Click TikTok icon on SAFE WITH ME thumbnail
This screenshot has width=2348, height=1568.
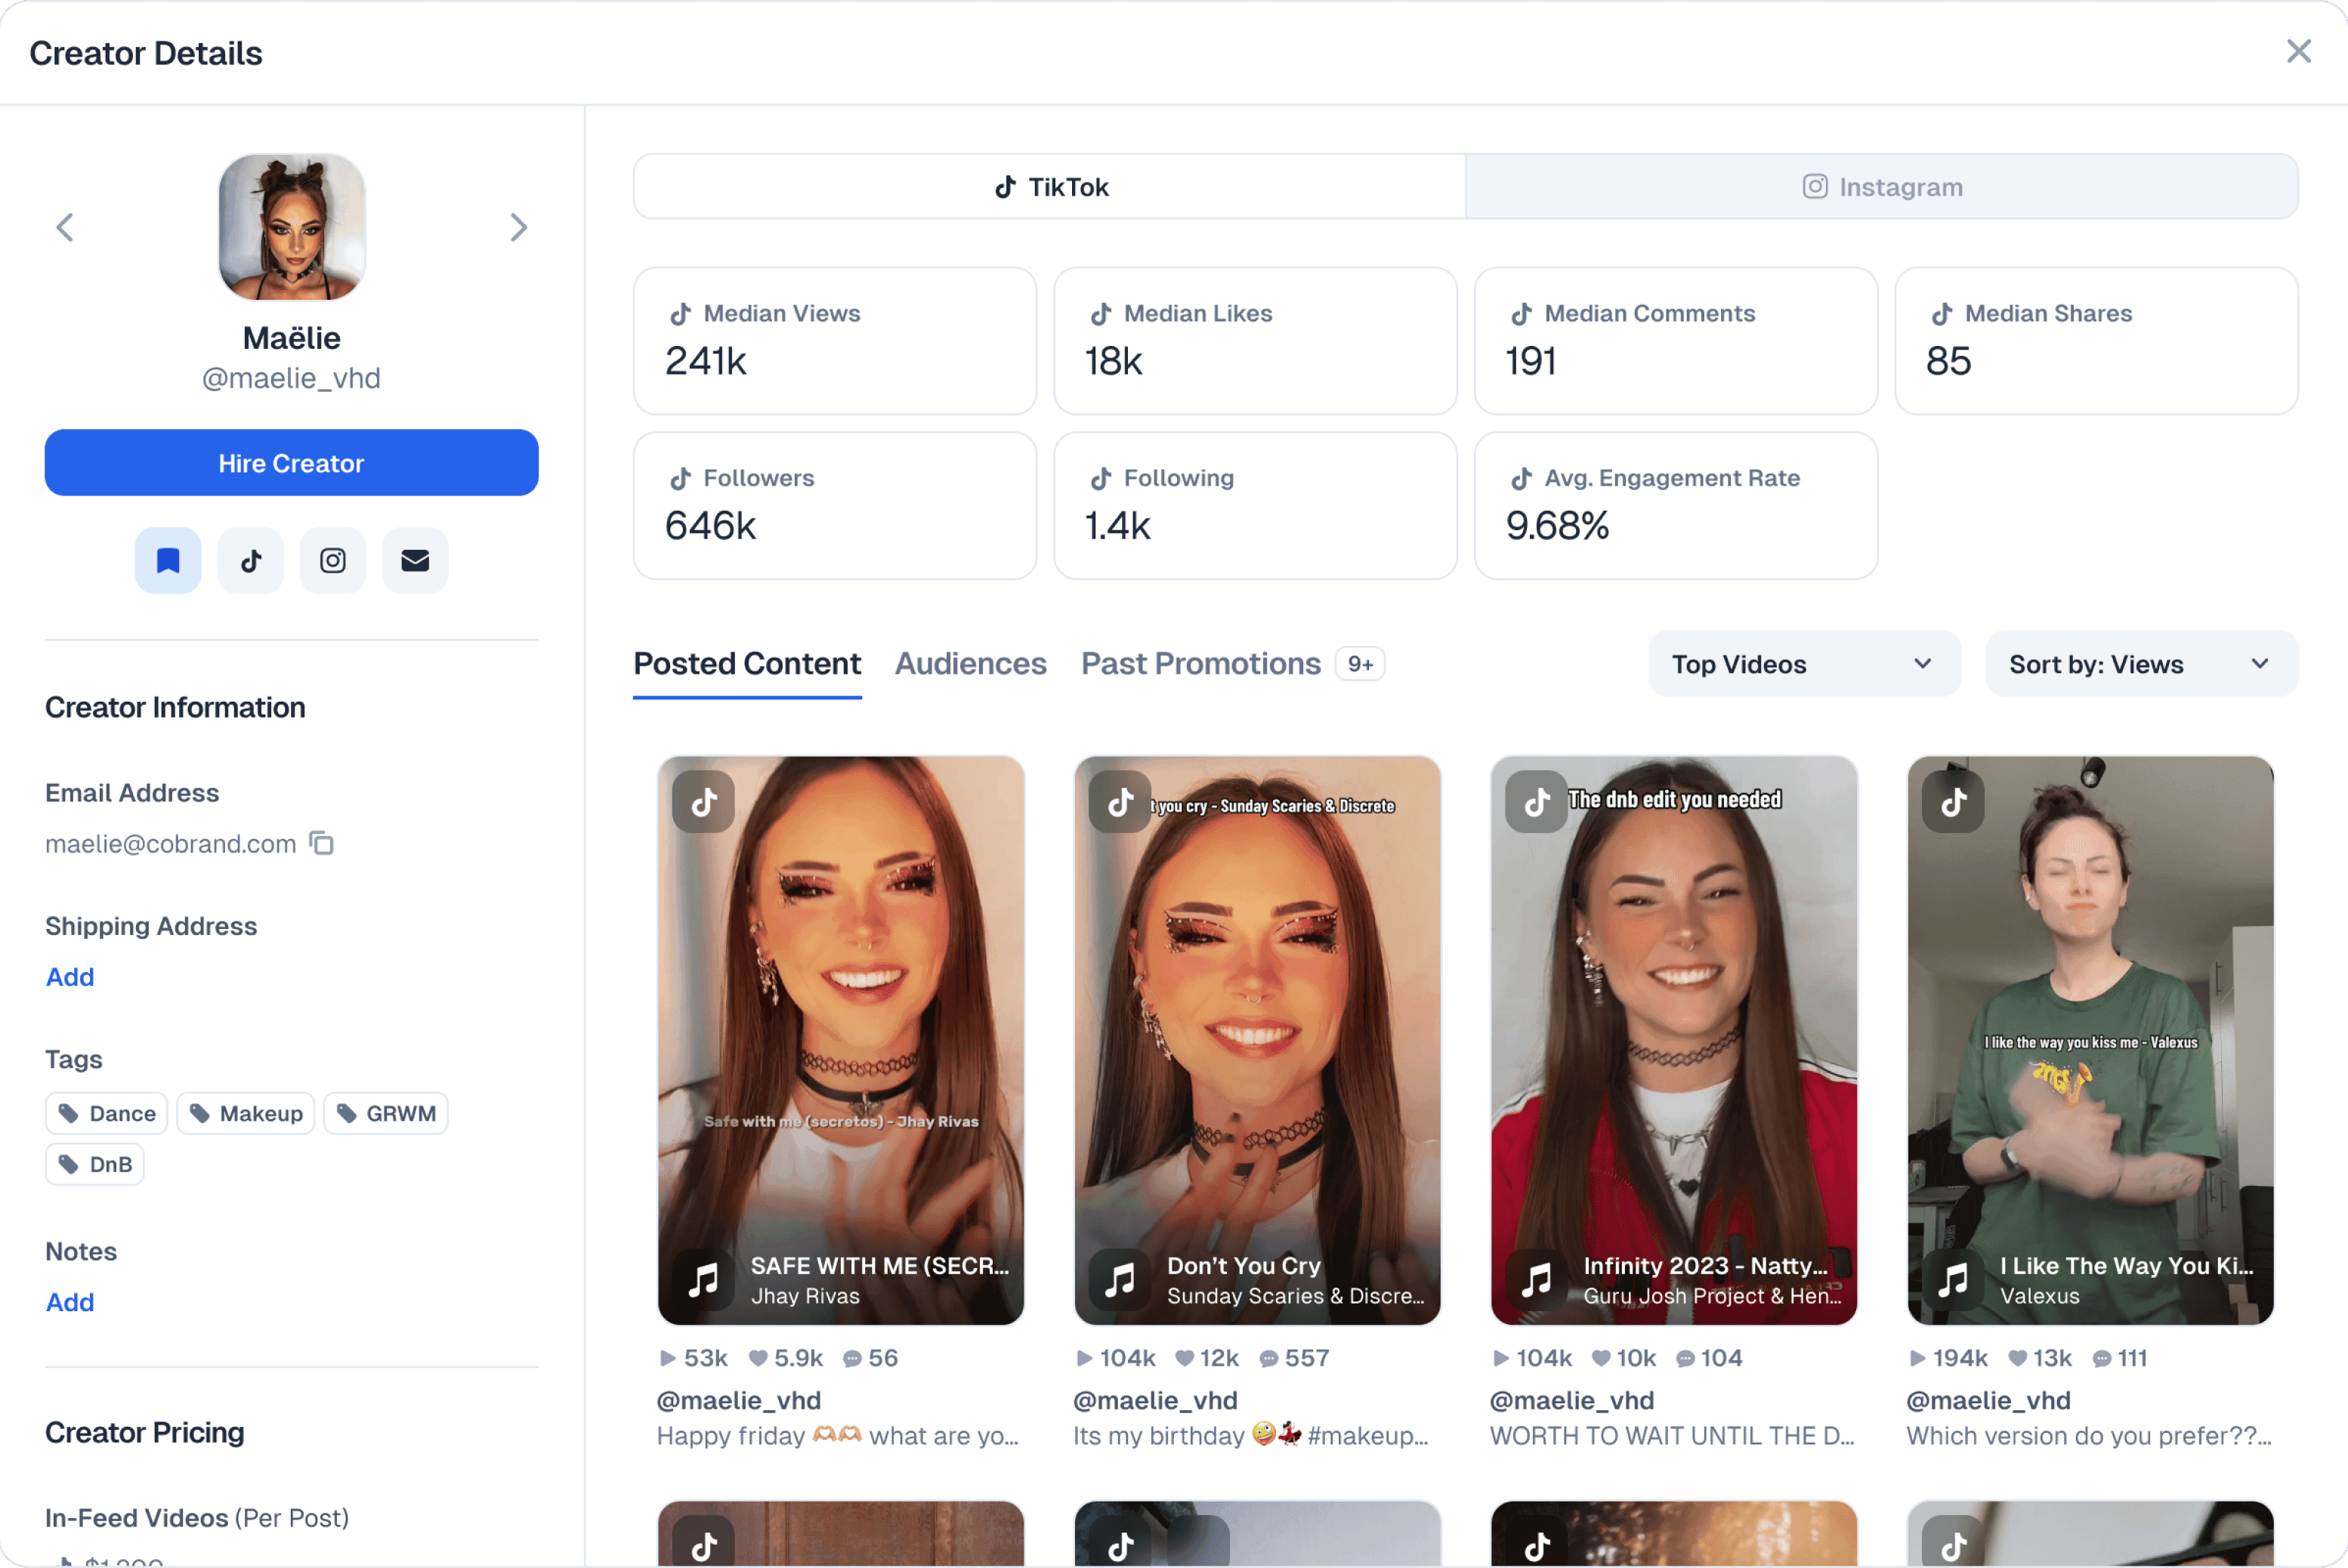click(703, 801)
